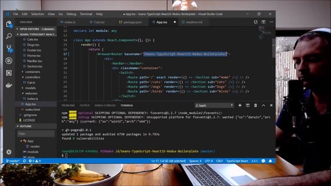The height and width of the screenshot is (186, 331).
Task: Open the Debug menu
Action: pos(71,14)
